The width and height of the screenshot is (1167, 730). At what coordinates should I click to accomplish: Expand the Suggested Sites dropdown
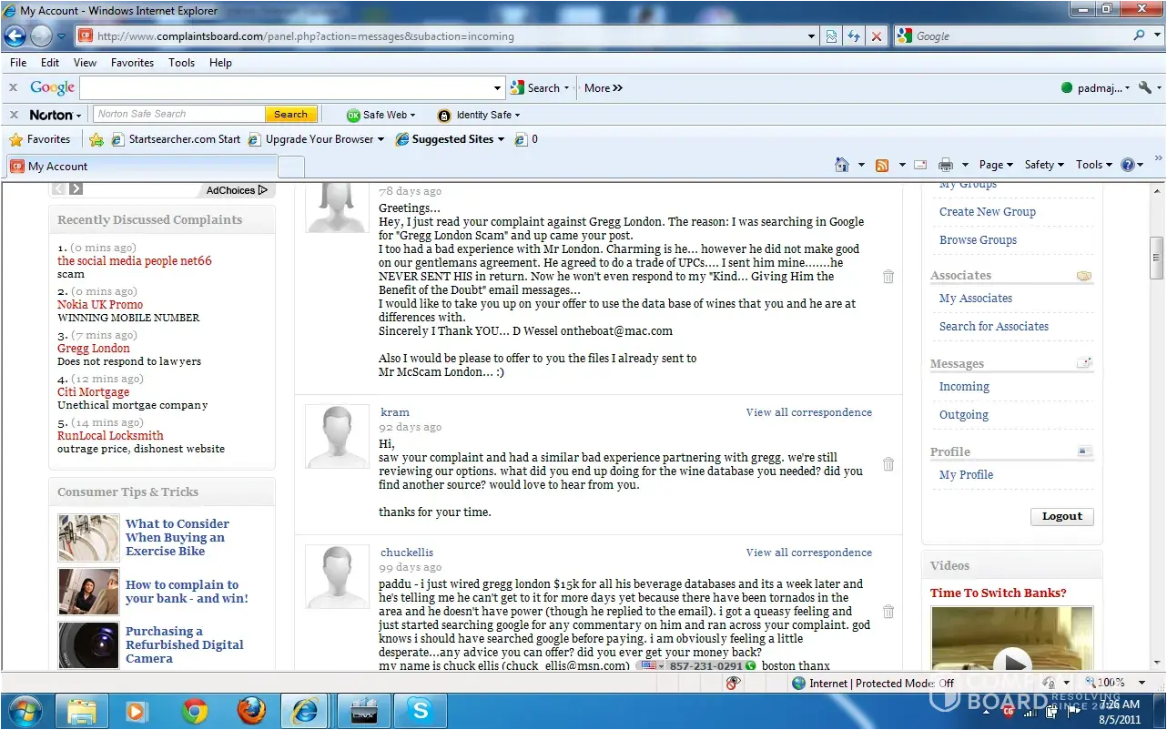459,139
